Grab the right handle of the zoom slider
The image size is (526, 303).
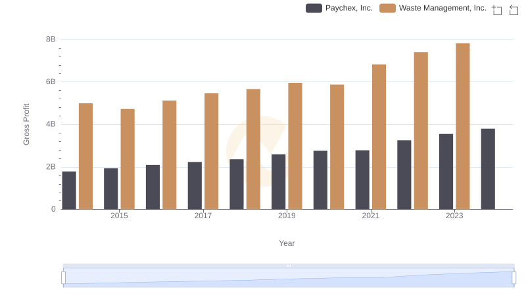tap(514, 277)
